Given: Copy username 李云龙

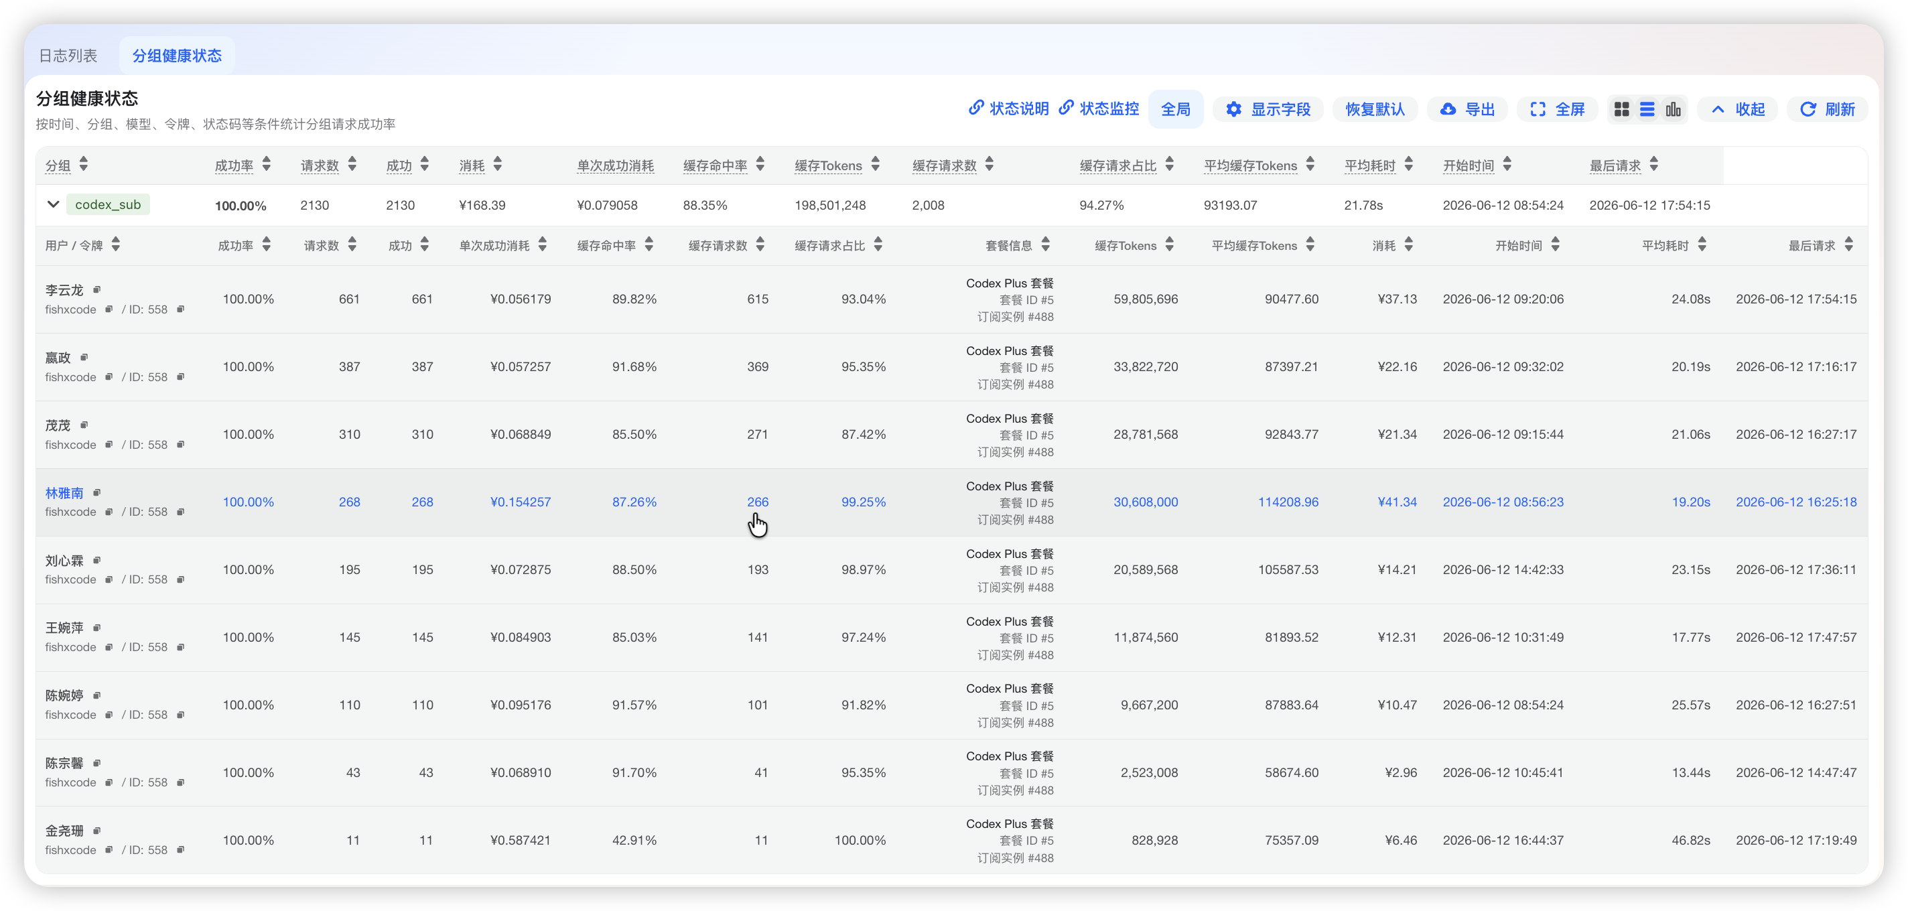Looking at the screenshot, I should click(x=97, y=289).
